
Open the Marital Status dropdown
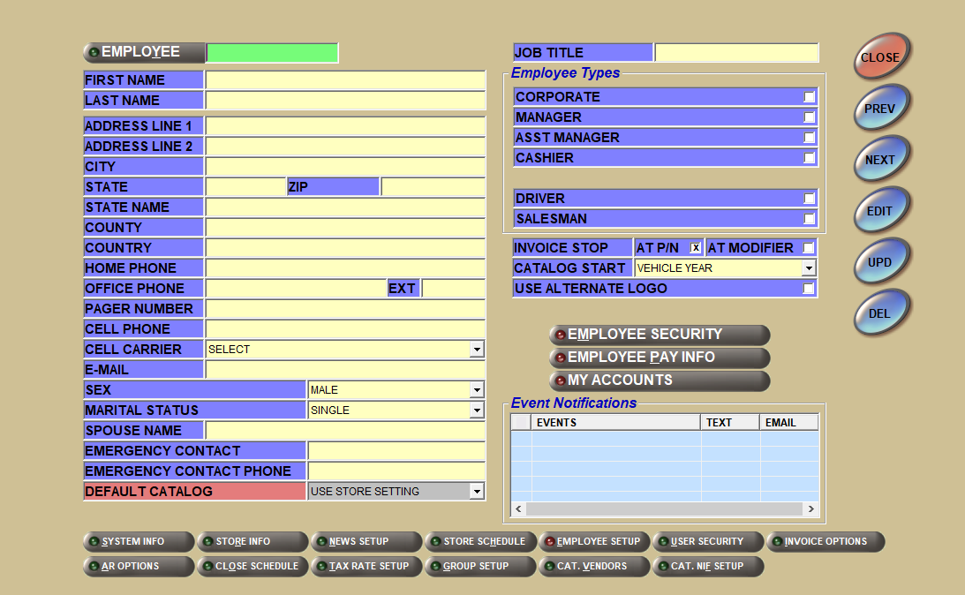pyautogui.click(x=477, y=410)
